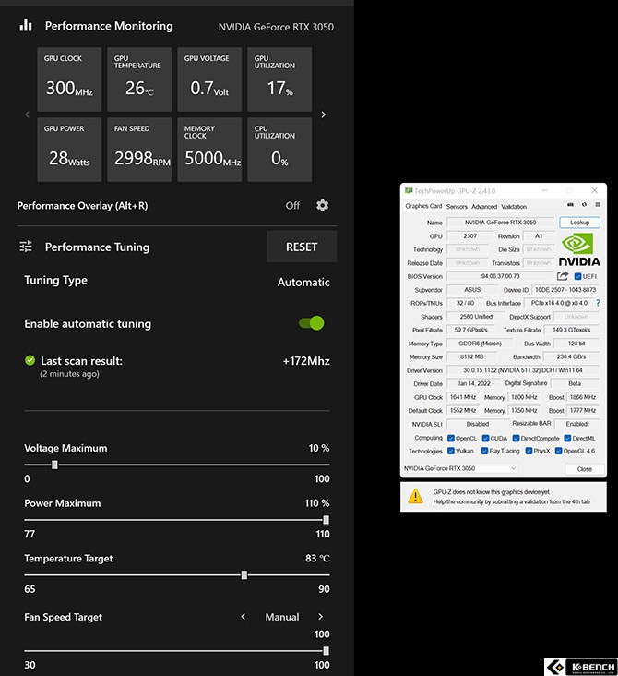The image size is (618, 676).
Task: Switch to Validation tab
Action: [x=514, y=207]
